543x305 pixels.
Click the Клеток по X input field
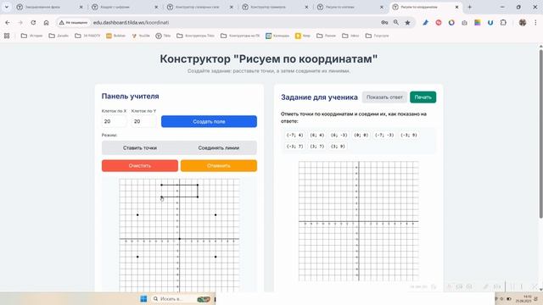(114, 121)
